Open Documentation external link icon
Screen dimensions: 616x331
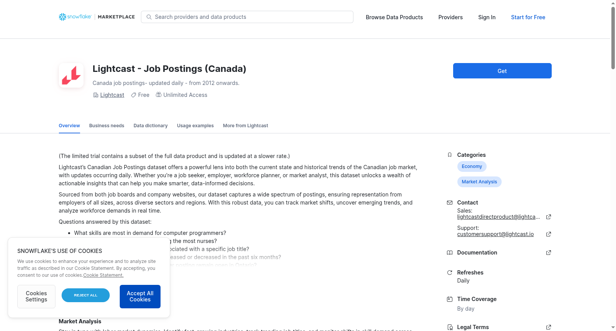pyautogui.click(x=549, y=253)
